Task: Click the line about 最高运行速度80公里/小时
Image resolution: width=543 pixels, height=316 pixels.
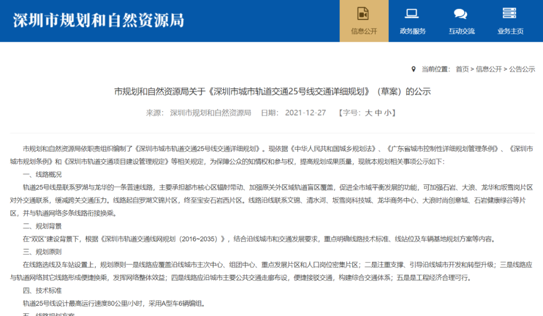Action: coord(115,303)
